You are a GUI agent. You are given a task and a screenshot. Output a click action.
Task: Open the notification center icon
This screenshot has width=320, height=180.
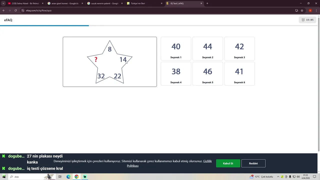(315, 177)
